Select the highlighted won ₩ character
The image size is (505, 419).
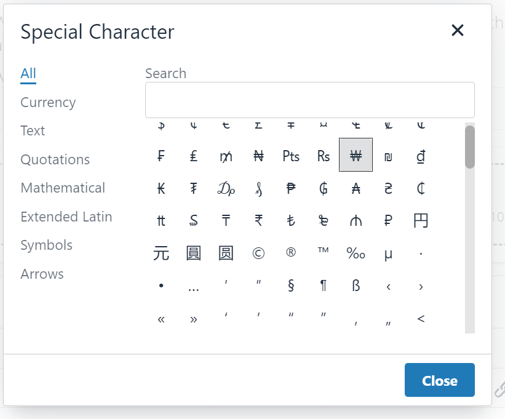356,156
